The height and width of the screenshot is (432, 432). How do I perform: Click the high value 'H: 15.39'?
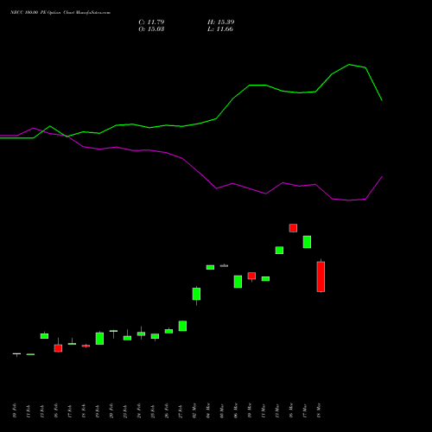pos(221,22)
